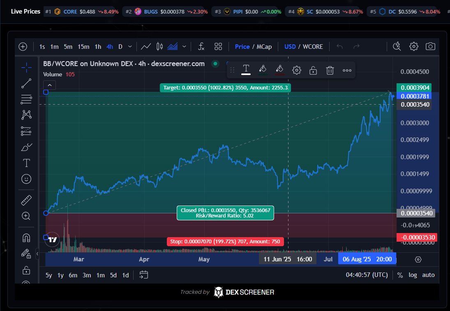The image size is (450, 311).
Task: Open more options ellipsis in drawing toolbar
Action: click(347, 70)
